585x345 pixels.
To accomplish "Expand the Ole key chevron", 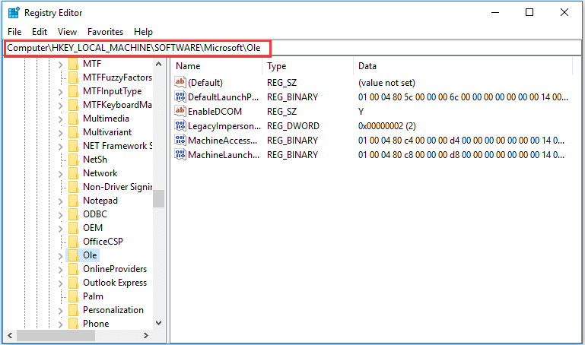I will pos(60,256).
